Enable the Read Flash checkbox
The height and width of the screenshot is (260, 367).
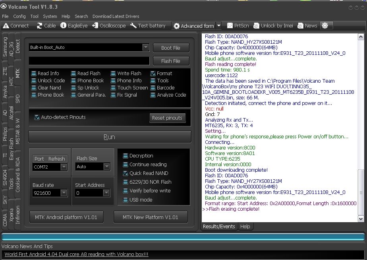[x=74, y=74]
